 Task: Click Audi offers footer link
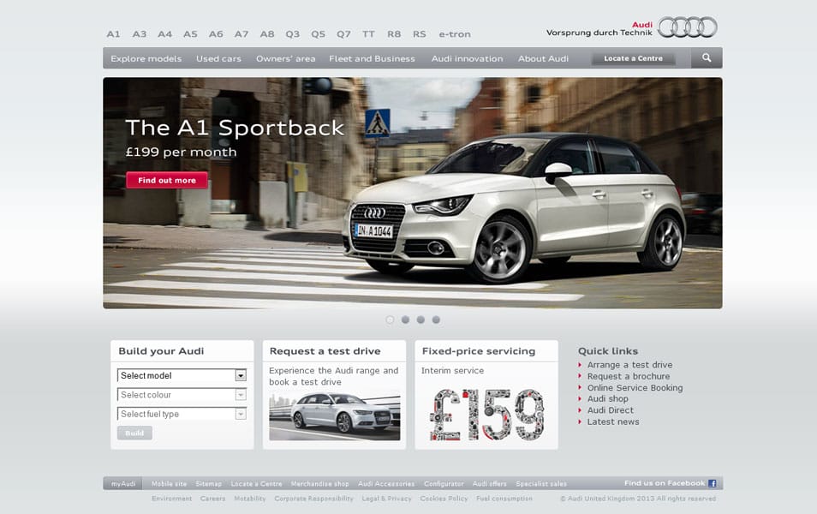tap(489, 484)
